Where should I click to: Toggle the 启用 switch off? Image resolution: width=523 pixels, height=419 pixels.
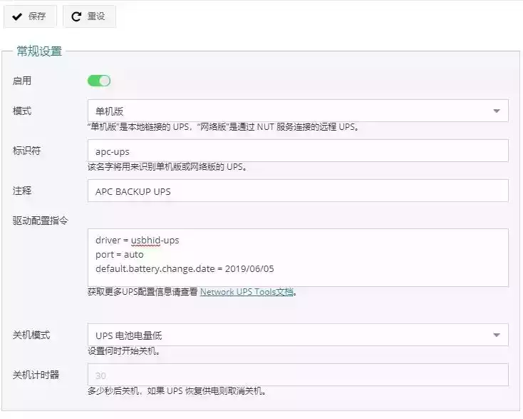tap(99, 81)
